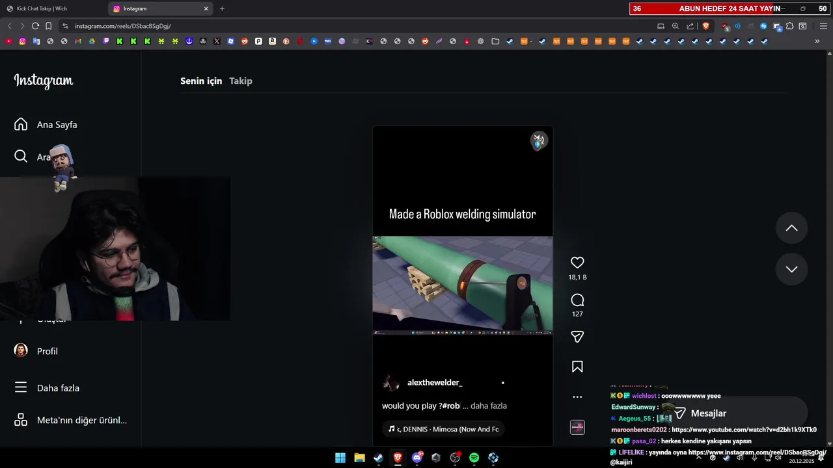833x468 pixels.
Task: Open Profil in the sidebar
Action: pyautogui.click(x=36, y=351)
